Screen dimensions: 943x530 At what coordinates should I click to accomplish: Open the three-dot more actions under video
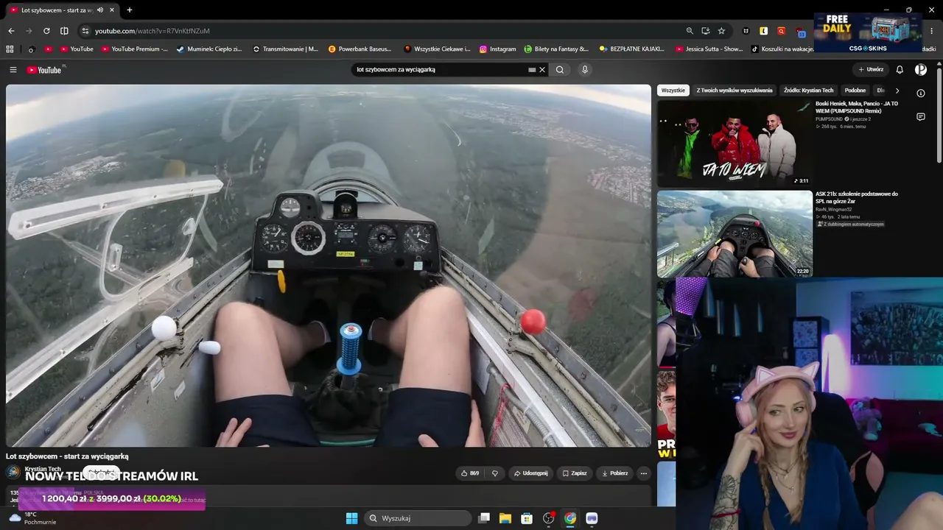[x=644, y=473]
